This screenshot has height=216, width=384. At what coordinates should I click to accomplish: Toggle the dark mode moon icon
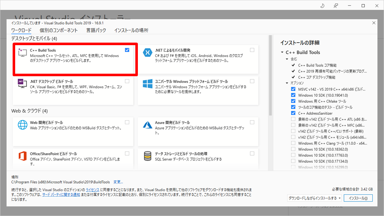322,6
